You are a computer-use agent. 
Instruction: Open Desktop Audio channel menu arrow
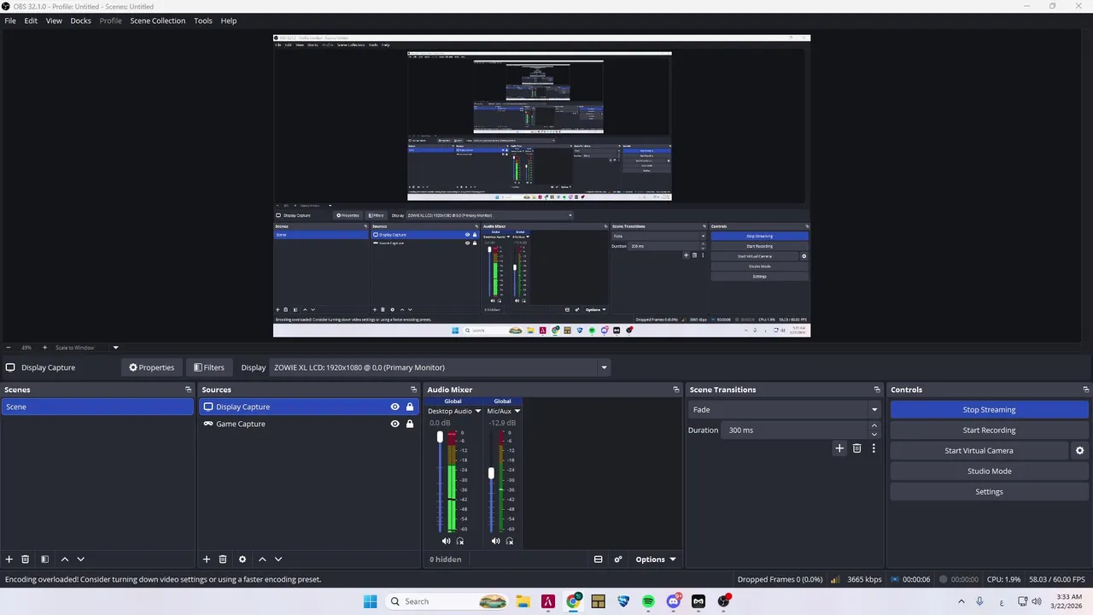(477, 411)
